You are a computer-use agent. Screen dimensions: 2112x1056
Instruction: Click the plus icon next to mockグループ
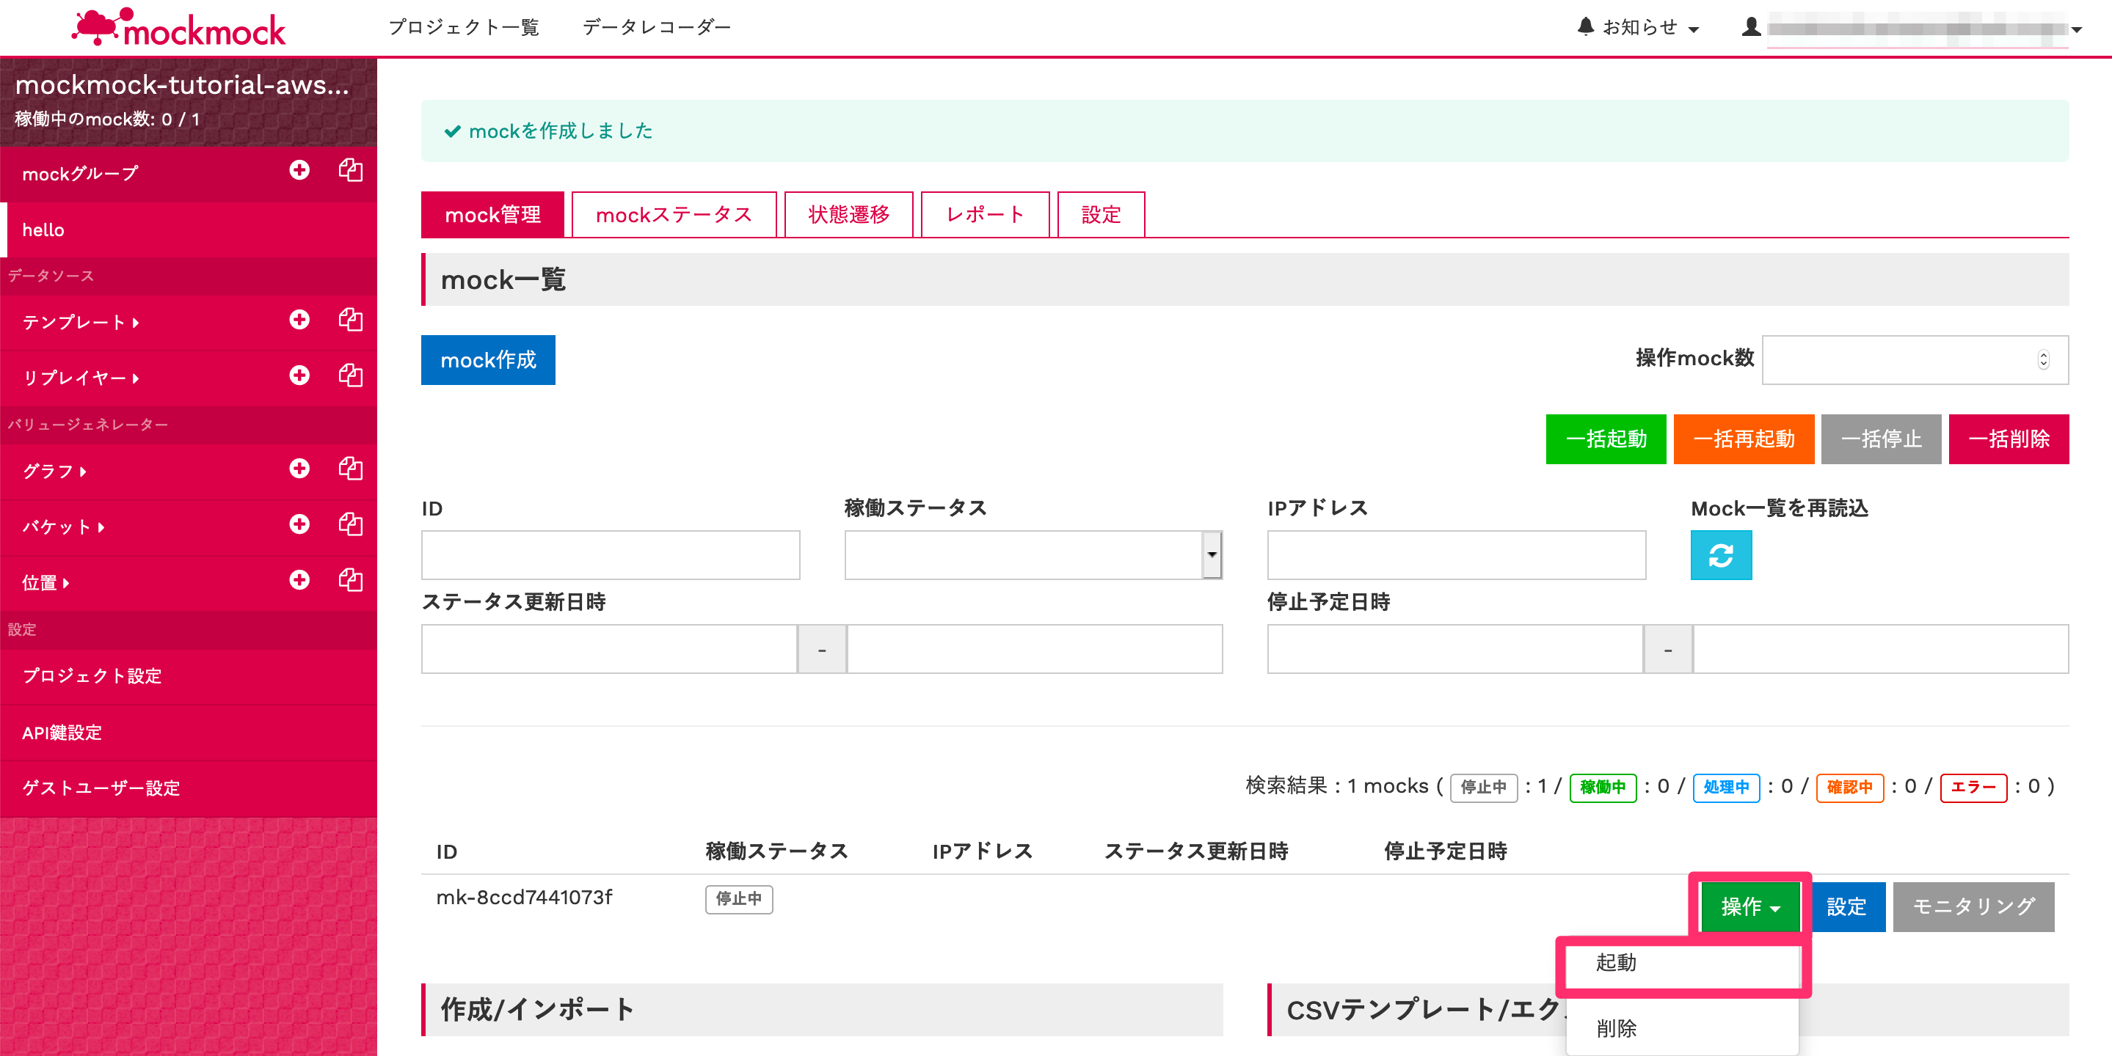click(x=299, y=170)
